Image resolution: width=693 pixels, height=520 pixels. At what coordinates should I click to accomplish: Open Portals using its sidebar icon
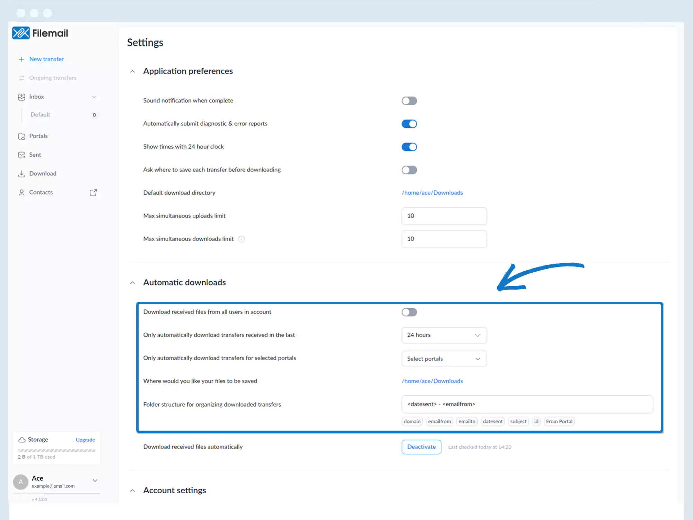tap(21, 136)
